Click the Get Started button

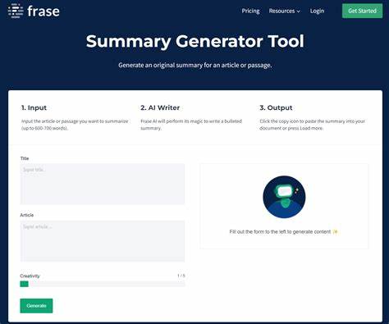[362, 11]
